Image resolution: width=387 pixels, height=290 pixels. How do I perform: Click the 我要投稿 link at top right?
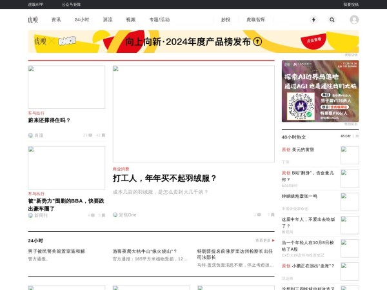pyautogui.click(x=351, y=4)
